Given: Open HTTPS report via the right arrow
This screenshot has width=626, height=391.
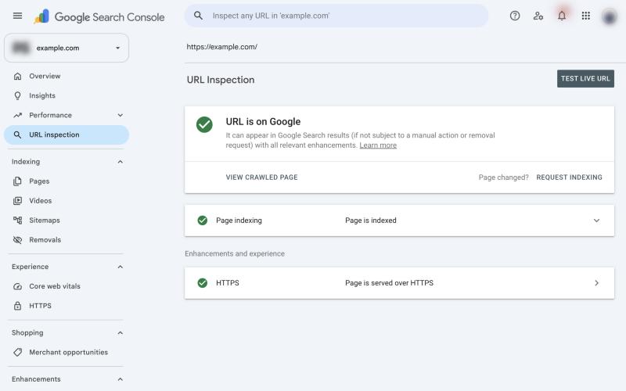Looking at the screenshot, I should [x=596, y=283].
